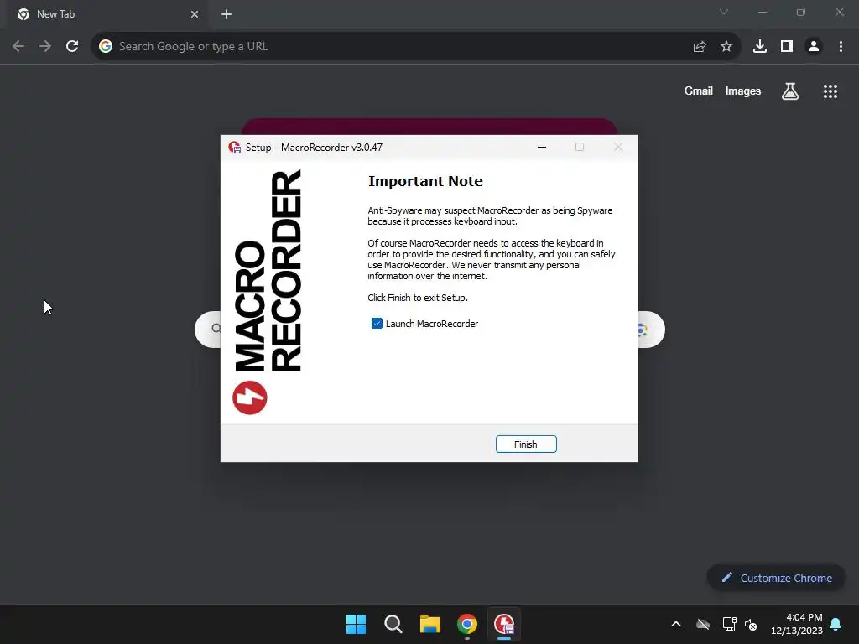The height and width of the screenshot is (644, 859).
Task: Open notifications bell
Action: tap(836, 624)
